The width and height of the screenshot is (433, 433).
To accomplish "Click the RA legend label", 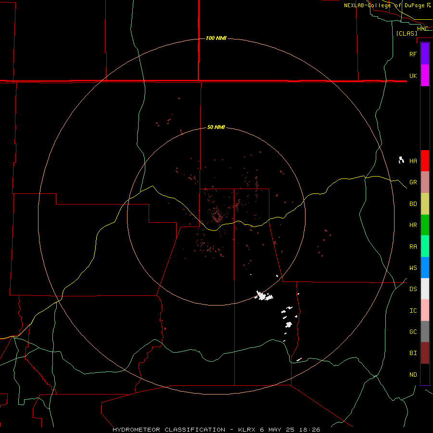I will (413, 247).
